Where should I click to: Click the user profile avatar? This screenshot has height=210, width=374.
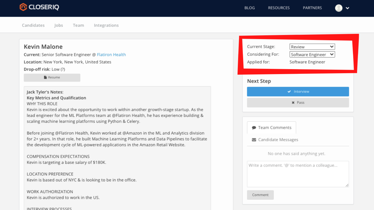point(339,8)
